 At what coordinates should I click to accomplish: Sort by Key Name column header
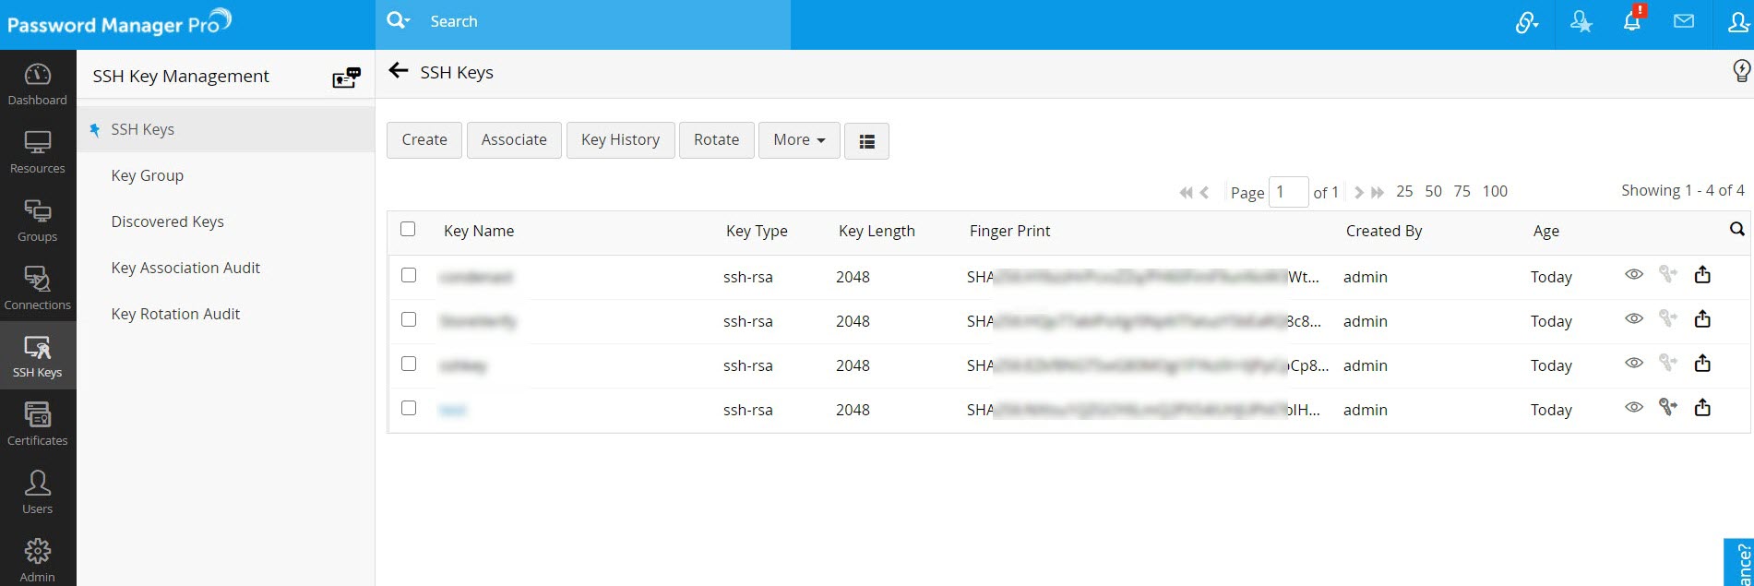[479, 231]
